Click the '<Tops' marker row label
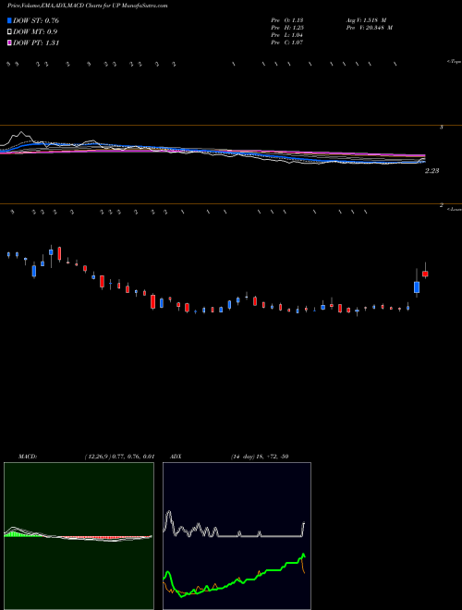The width and height of the screenshot is (462, 610). tap(455, 62)
